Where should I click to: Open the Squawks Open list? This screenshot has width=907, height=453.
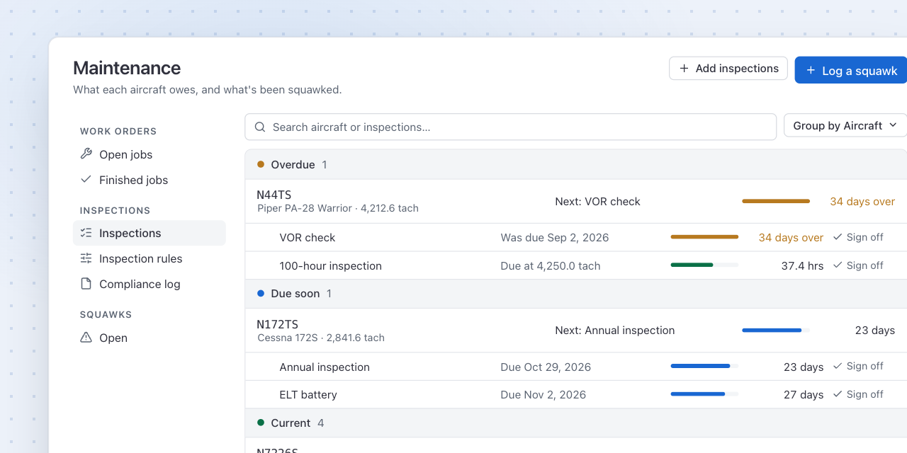(x=149, y=338)
